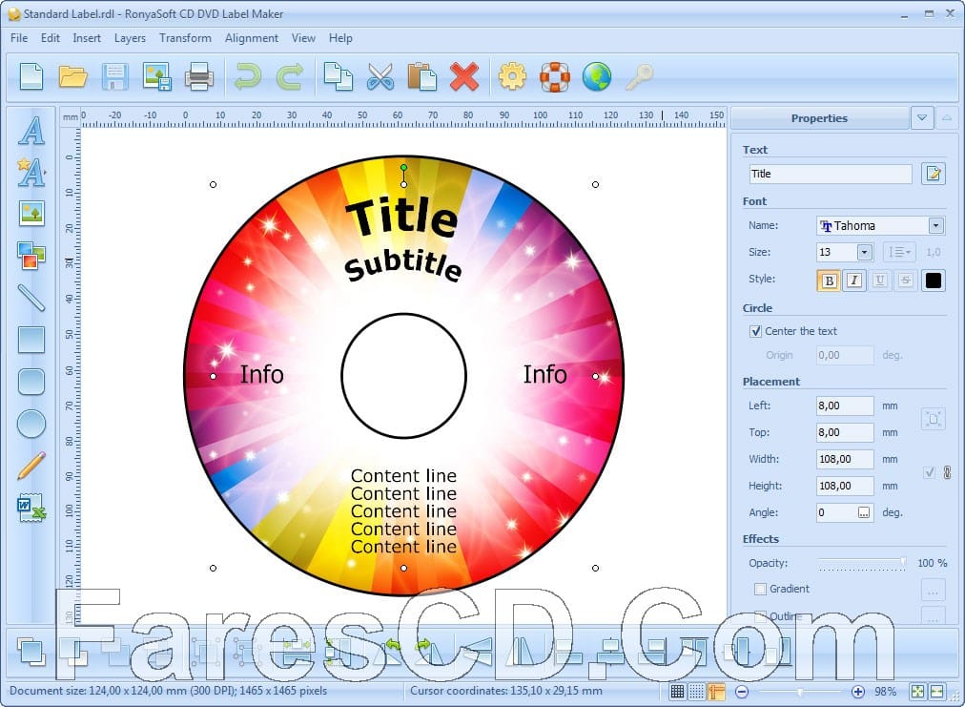Image resolution: width=965 pixels, height=707 pixels.
Task: Select the Rectangle shape tool
Action: 31,340
